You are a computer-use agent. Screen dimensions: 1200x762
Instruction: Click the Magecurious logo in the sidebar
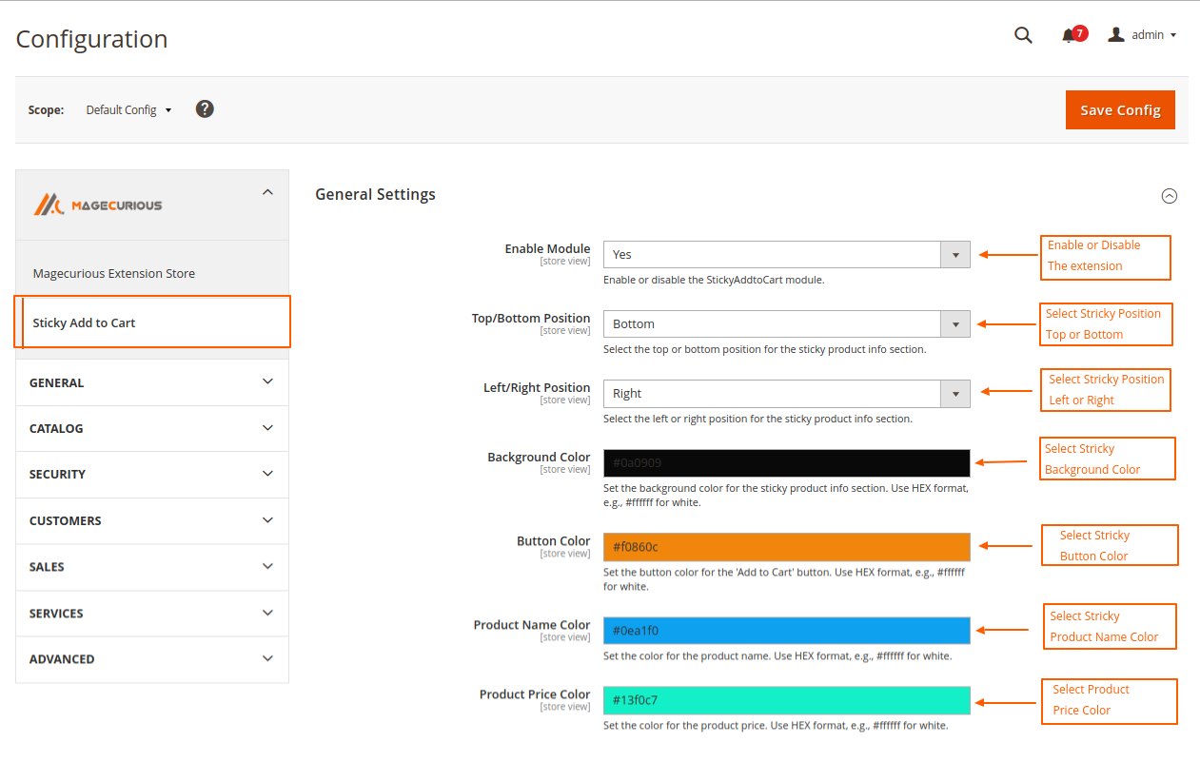tap(98, 204)
